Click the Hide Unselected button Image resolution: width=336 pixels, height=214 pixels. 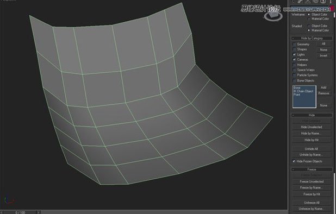(x=312, y=127)
